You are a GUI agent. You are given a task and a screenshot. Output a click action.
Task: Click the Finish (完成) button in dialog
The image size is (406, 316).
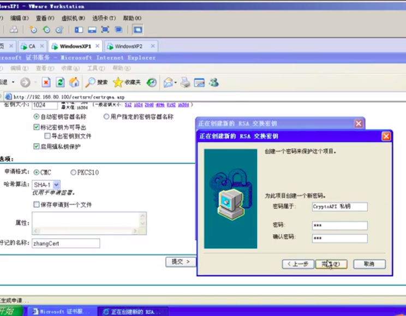point(331,264)
